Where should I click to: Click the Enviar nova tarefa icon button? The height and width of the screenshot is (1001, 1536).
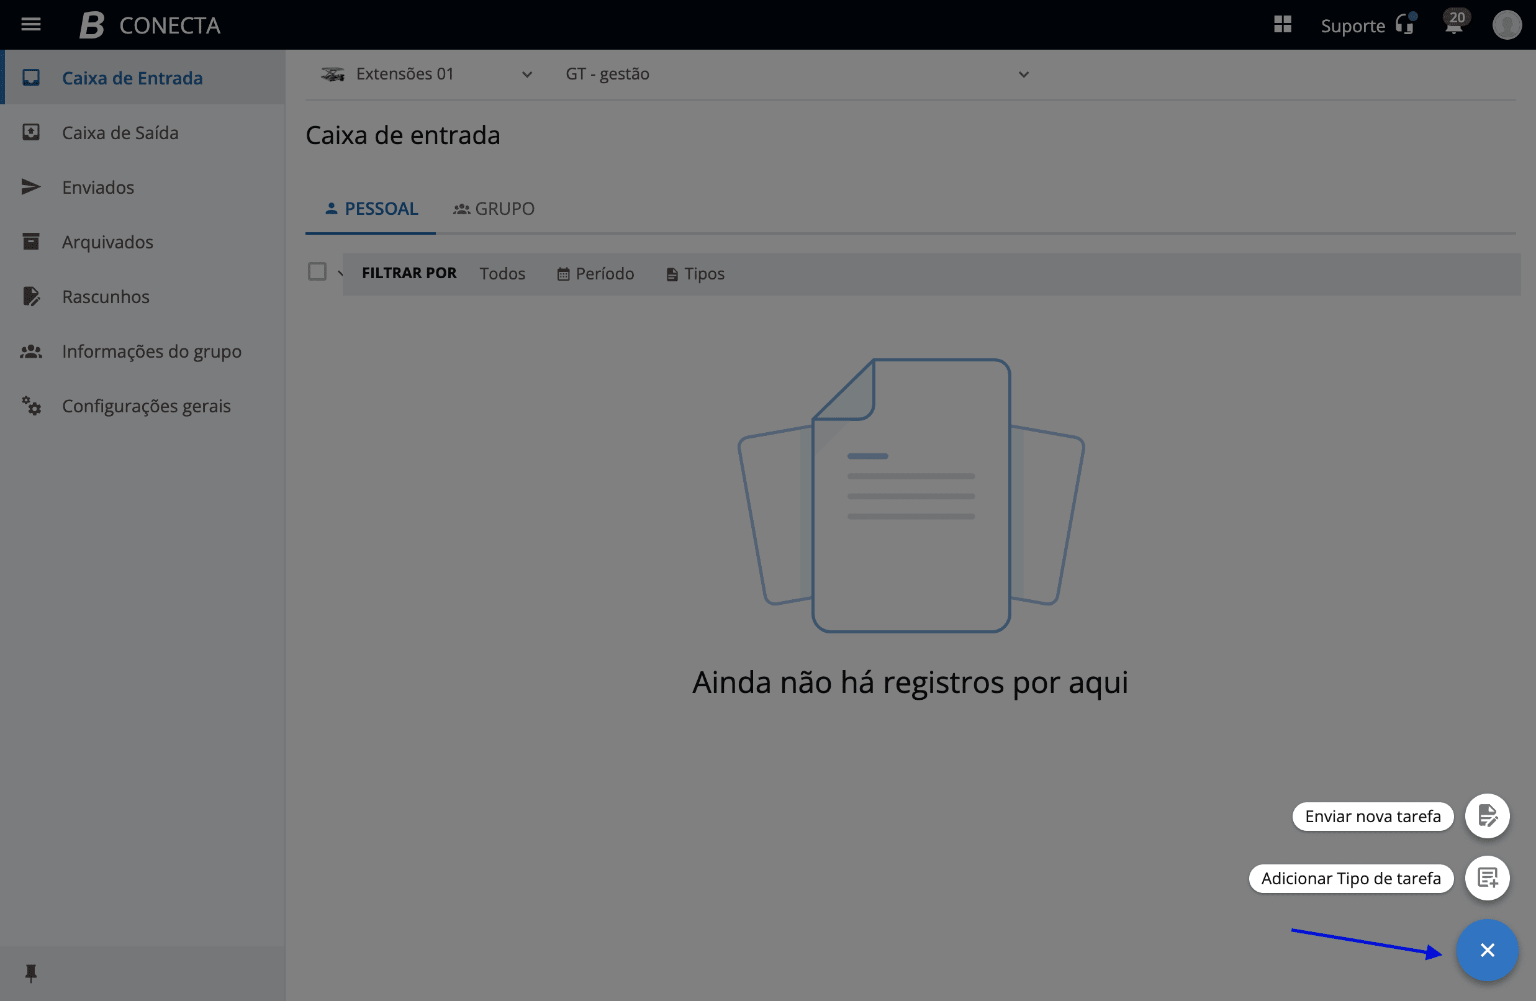pyautogui.click(x=1487, y=816)
